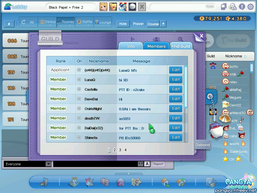Toggle online indicator for Castella
The height and width of the screenshot is (193, 257).
(79, 89)
